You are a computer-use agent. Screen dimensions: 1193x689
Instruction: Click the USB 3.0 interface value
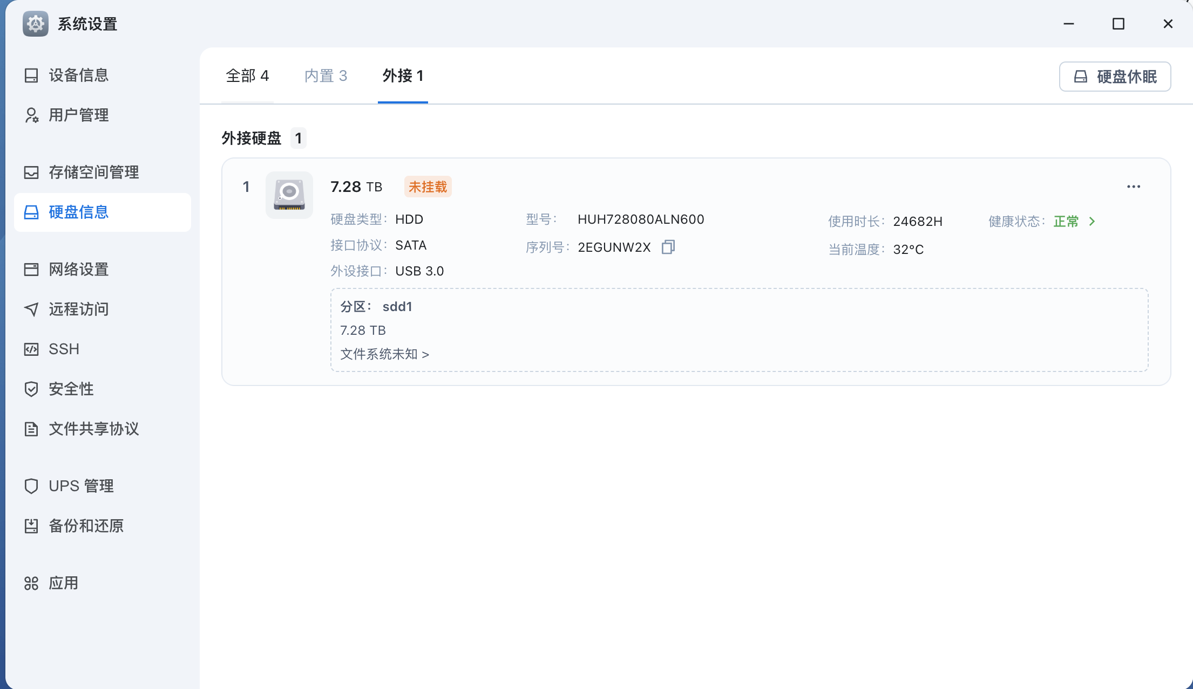[419, 271]
